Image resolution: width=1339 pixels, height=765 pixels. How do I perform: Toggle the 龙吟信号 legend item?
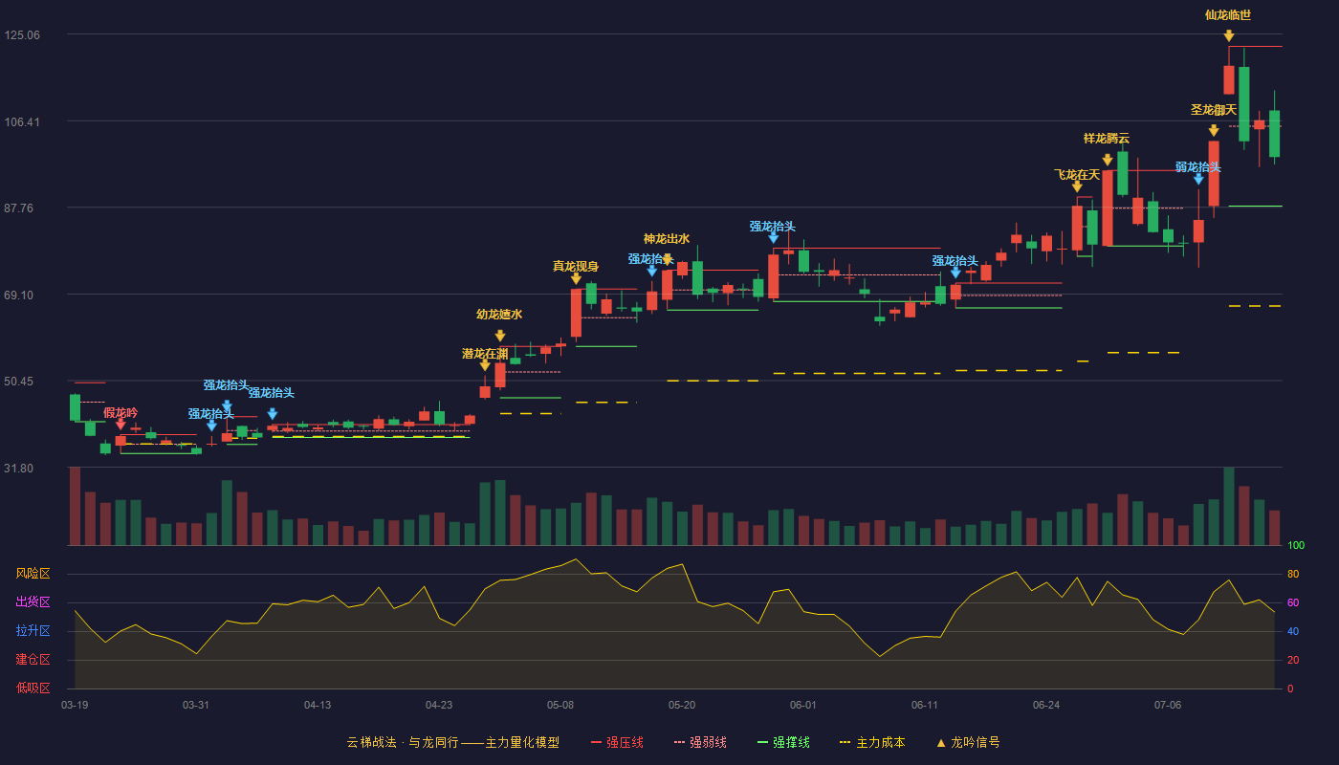click(967, 742)
